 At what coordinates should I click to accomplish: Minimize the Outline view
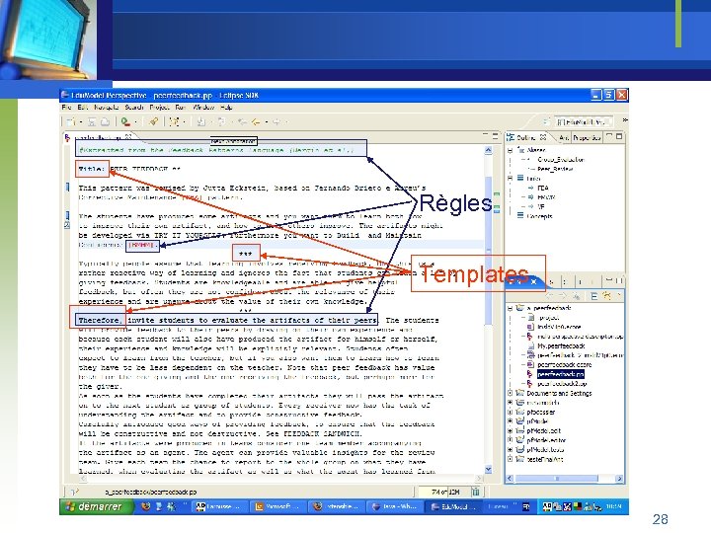coord(609,135)
